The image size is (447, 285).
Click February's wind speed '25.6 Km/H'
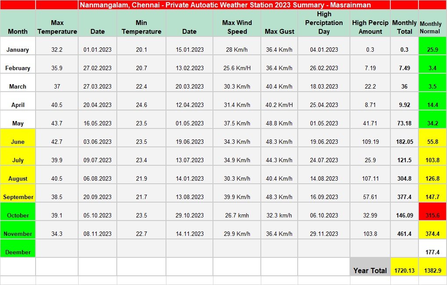[237, 64]
